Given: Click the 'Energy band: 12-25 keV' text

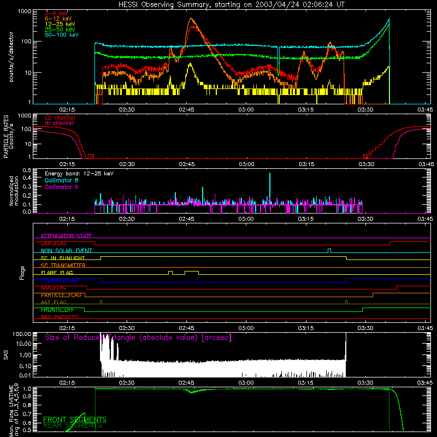Looking at the screenshot, I should [x=79, y=174].
